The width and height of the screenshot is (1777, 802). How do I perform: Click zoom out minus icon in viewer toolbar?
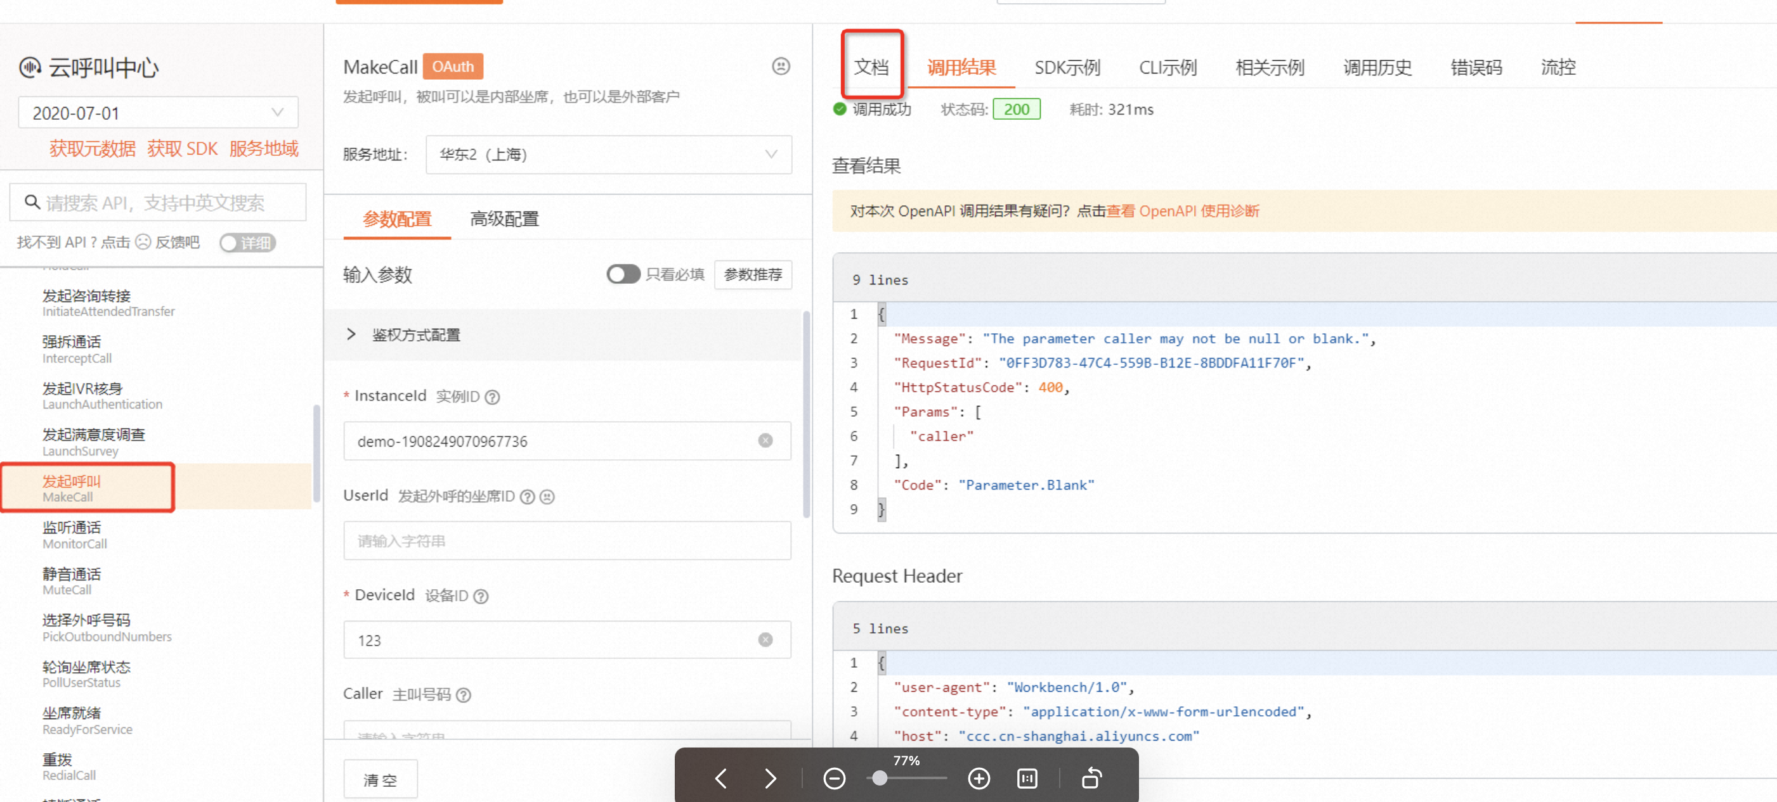[834, 779]
